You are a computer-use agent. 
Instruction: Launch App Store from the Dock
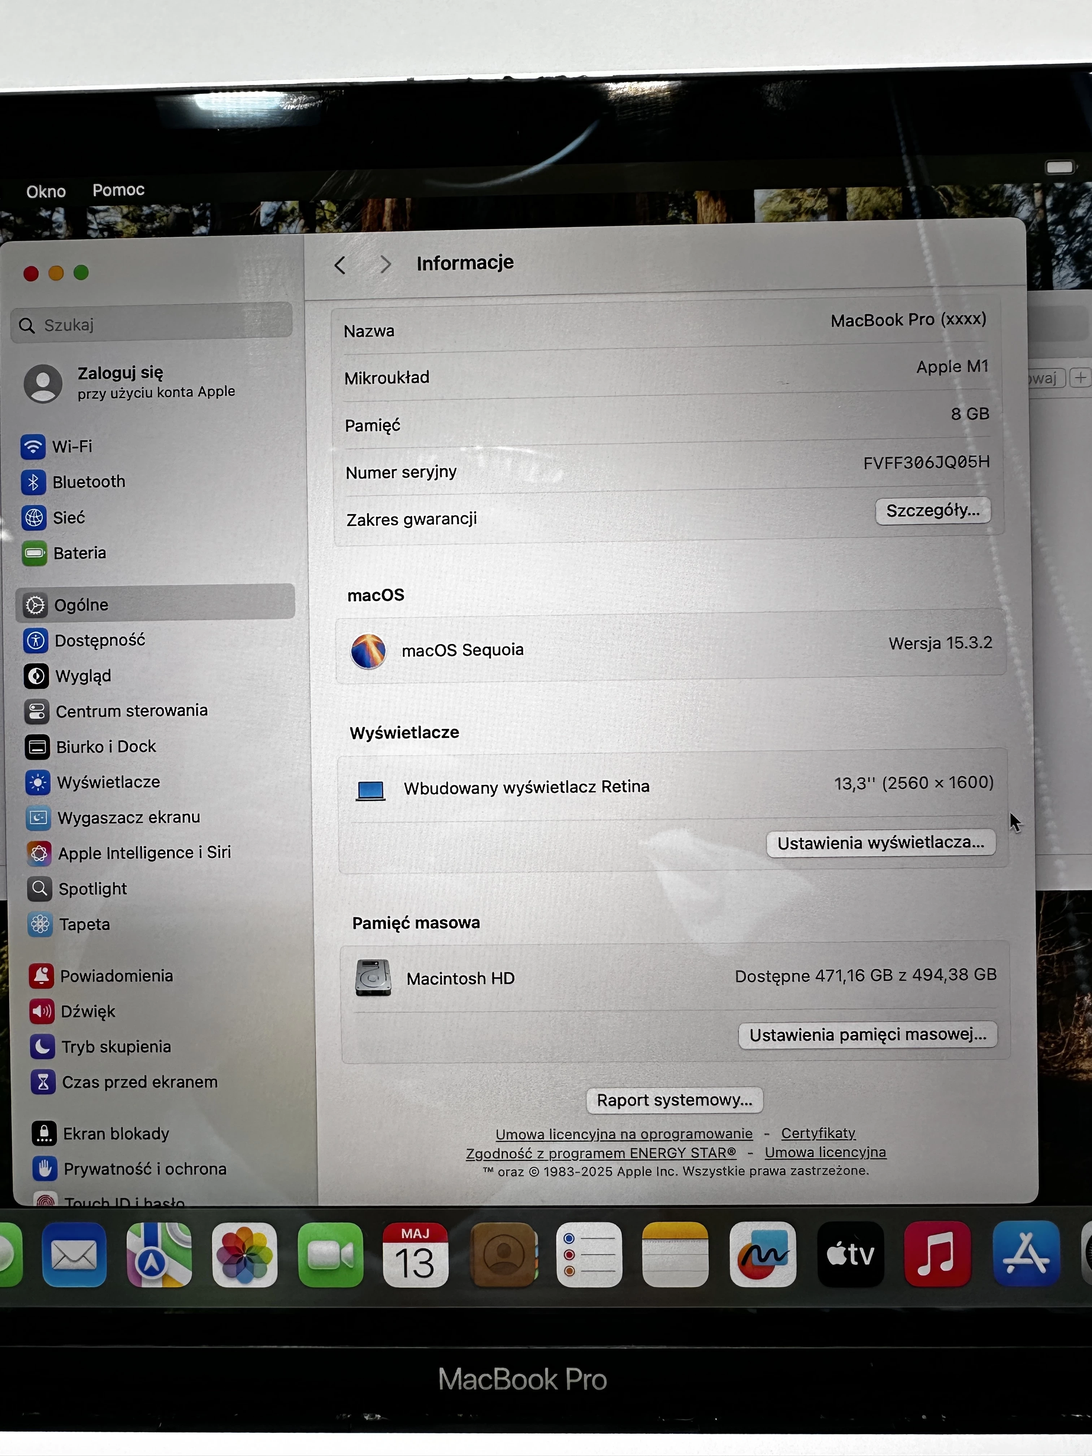(1026, 1253)
